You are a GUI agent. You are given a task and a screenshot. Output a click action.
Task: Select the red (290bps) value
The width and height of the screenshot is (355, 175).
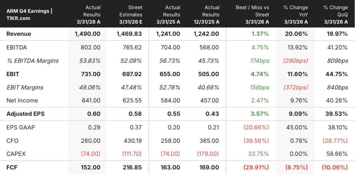point(296,61)
